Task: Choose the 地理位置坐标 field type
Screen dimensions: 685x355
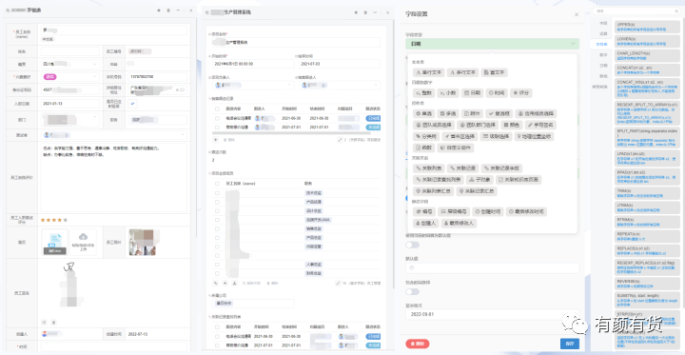Action: [x=535, y=136]
